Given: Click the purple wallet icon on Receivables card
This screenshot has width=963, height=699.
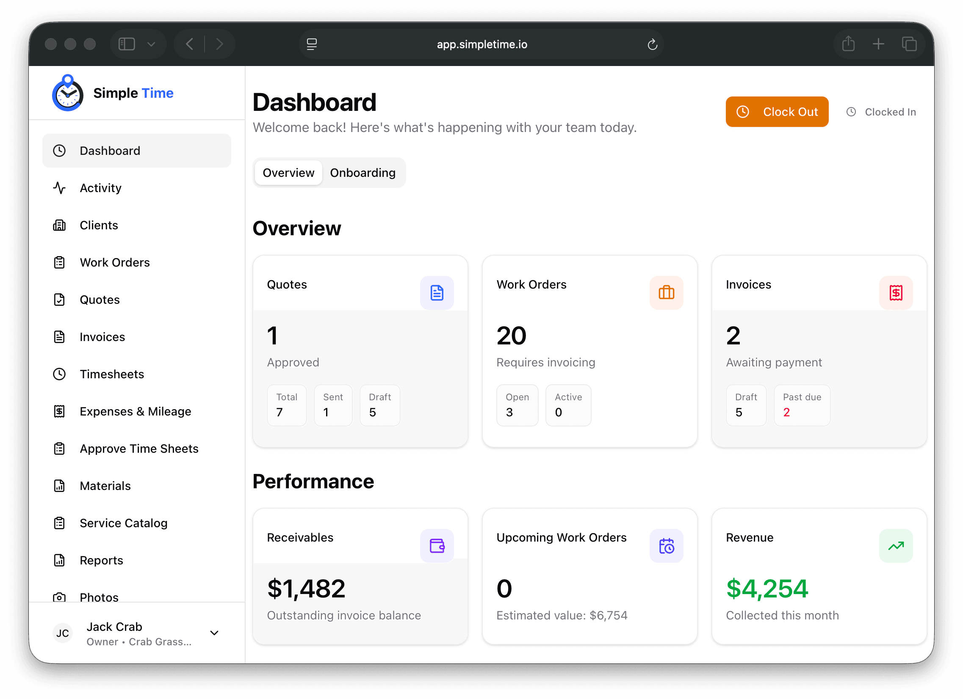Looking at the screenshot, I should (x=437, y=546).
